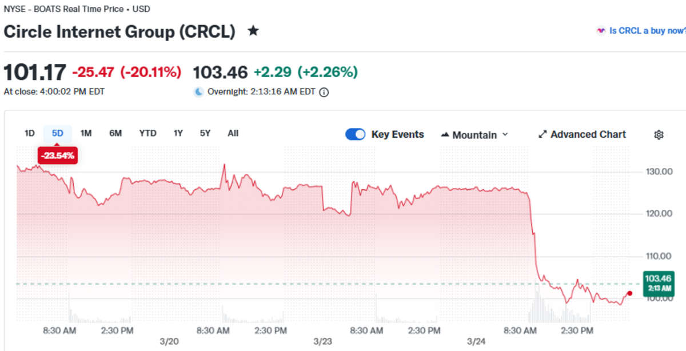Expand the Mountain chart type dropdown
Viewport: 686px width, 351px height.
click(505, 135)
